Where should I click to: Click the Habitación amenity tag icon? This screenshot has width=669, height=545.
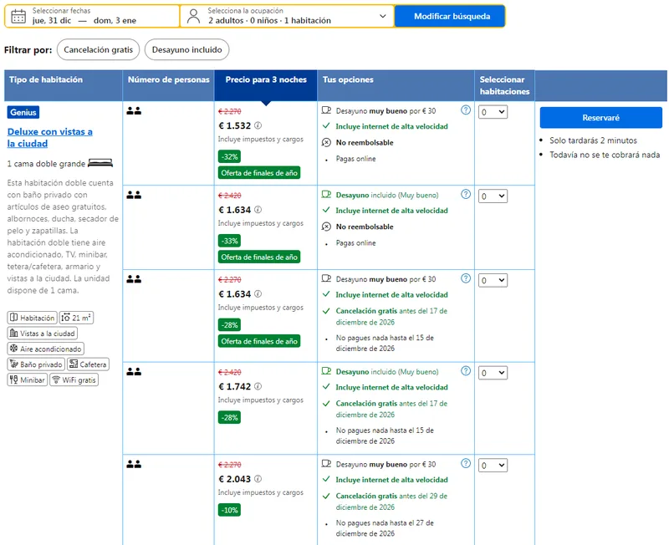pyautogui.click(x=13, y=318)
